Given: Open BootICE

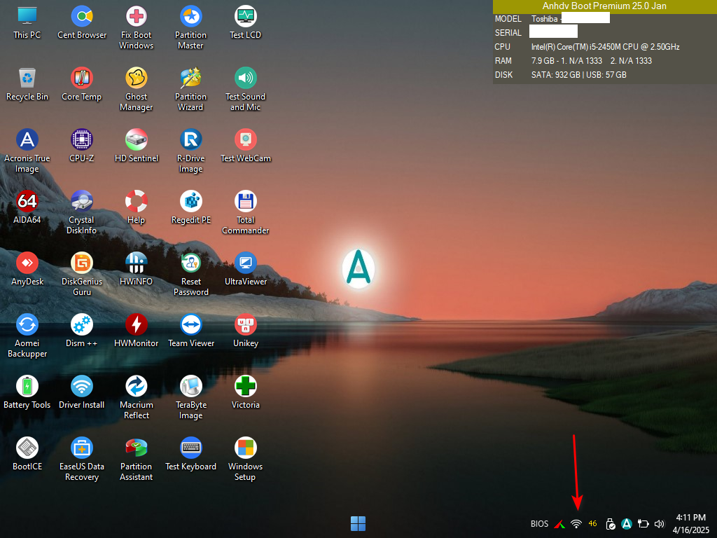Looking at the screenshot, I should [27, 455].
